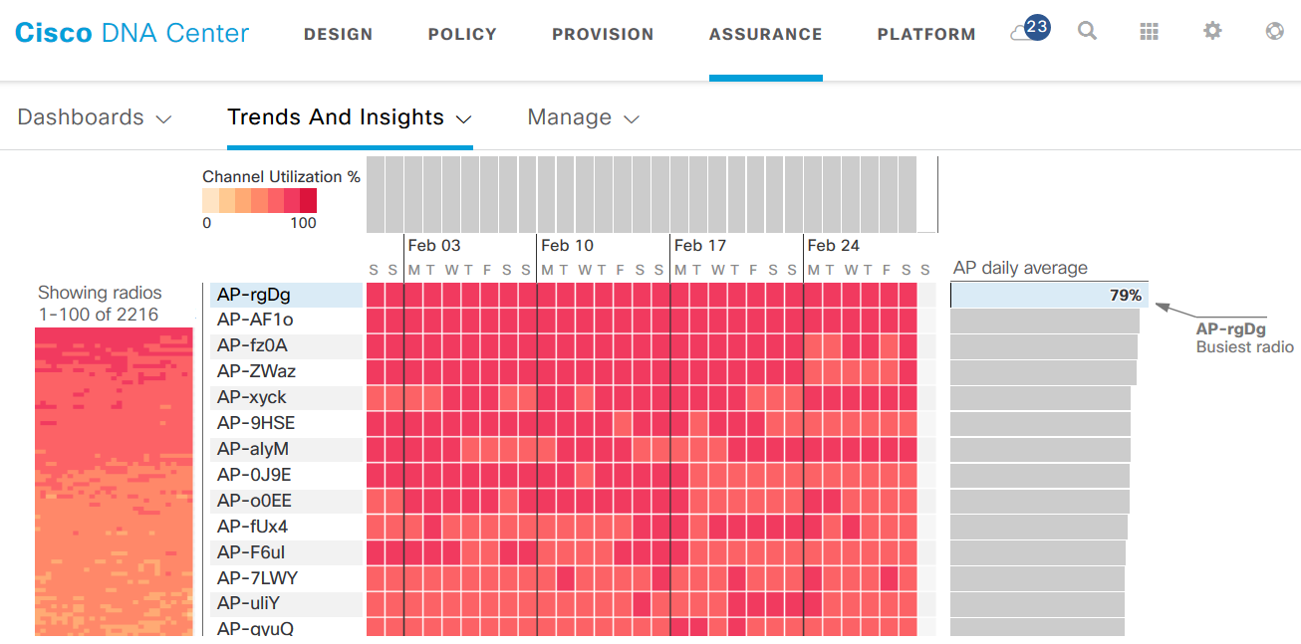Open the apps grid icon

[x=1149, y=32]
